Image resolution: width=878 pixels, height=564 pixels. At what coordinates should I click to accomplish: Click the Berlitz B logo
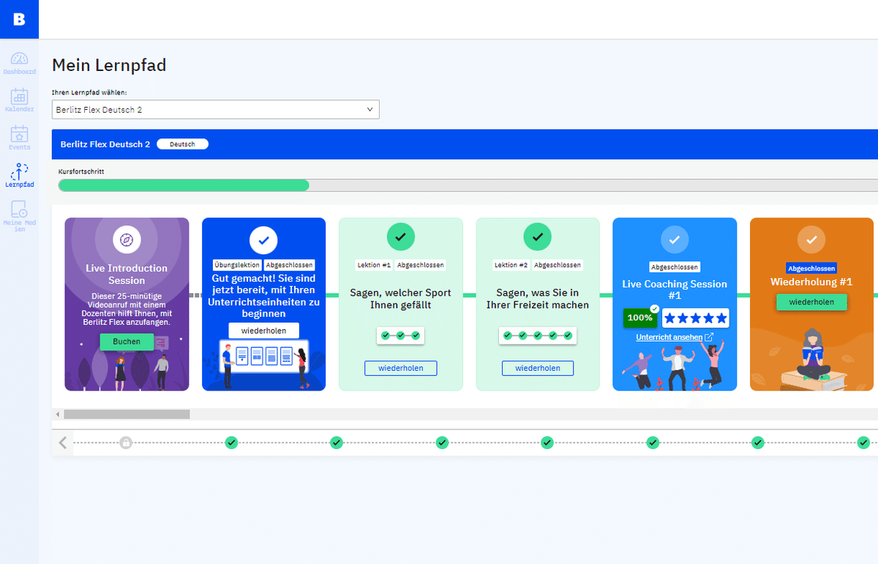click(19, 19)
